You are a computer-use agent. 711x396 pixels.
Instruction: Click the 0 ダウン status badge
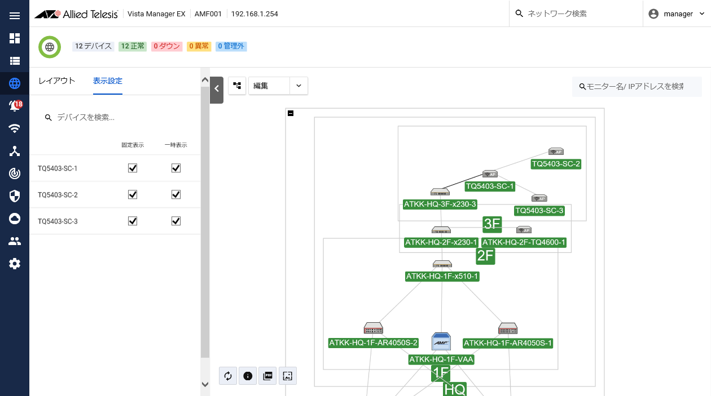pyautogui.click(x=166, y=46)
